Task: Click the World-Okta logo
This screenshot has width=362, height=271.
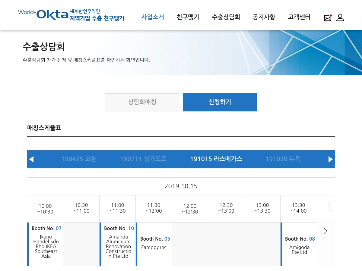Action: coord(71,15)
